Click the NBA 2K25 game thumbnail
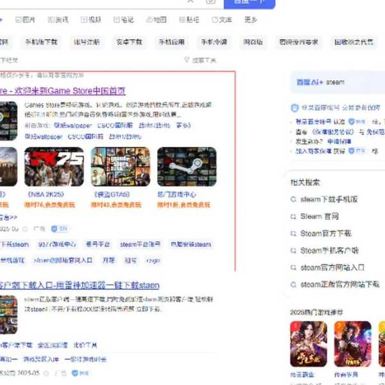Screen dimensions: 385x385 click(x=54, y=167)
